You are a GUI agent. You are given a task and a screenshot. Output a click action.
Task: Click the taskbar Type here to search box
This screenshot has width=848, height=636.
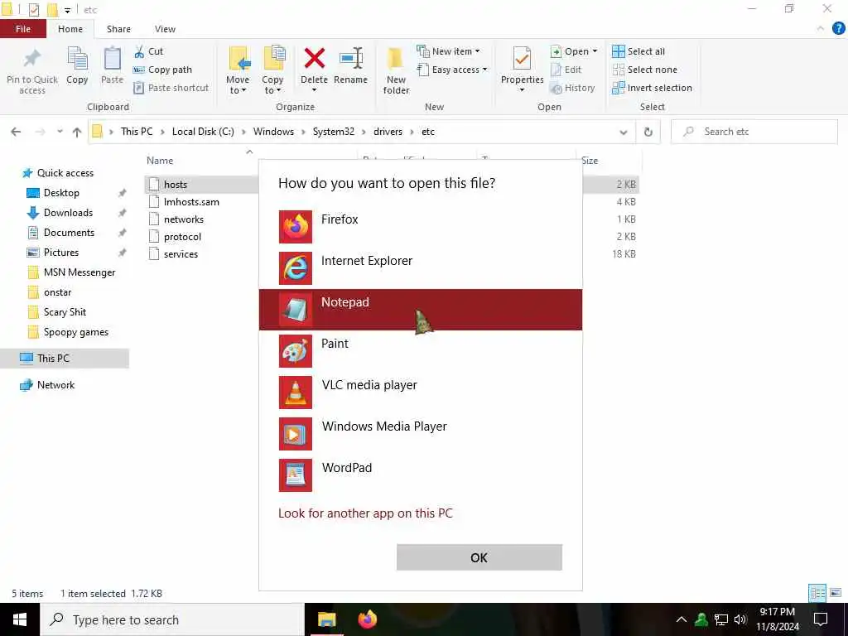(x=172, y=619)
